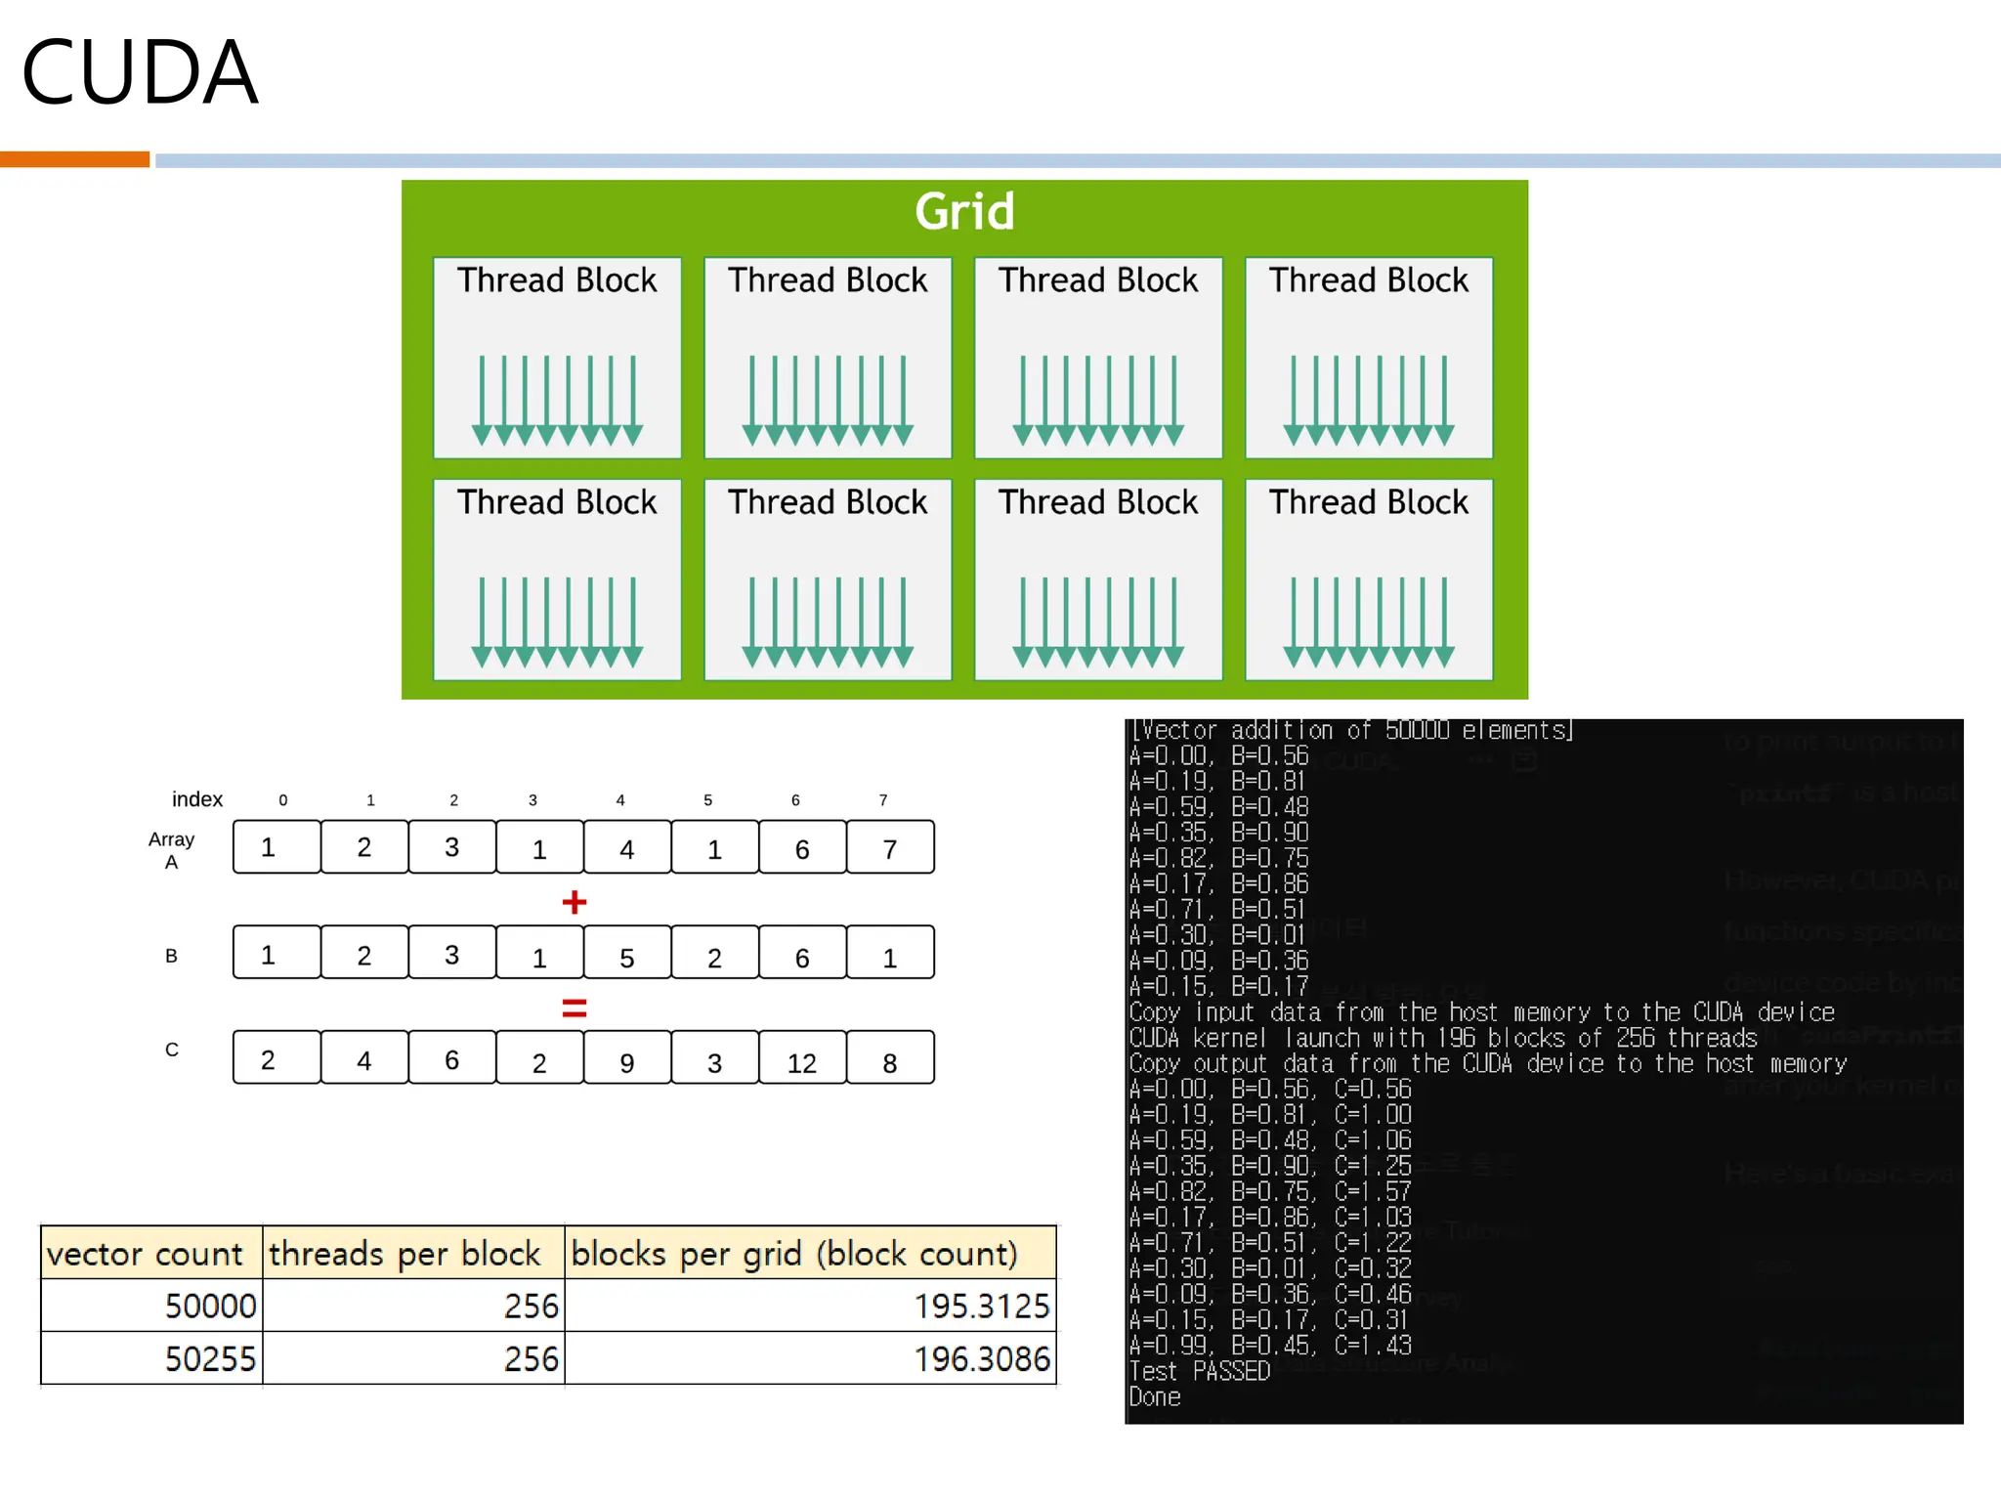Viewport: 2001px width, 1501px height.
Task: Click the orange accent bar under title
Action: point(74,159)
